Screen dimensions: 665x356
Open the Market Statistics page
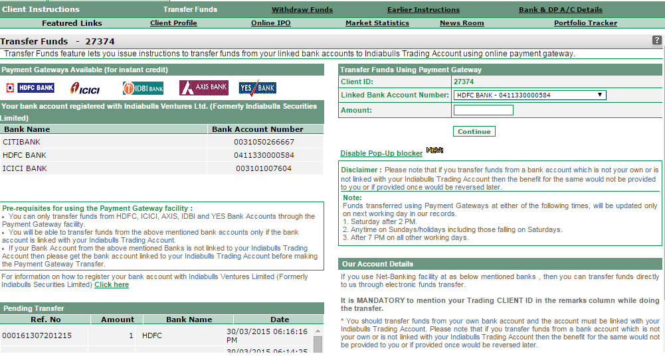tap(377, 23)
